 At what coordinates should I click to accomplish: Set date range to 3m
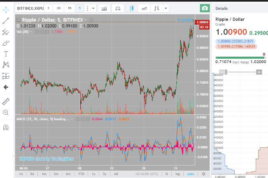click(x=56, y=174)
